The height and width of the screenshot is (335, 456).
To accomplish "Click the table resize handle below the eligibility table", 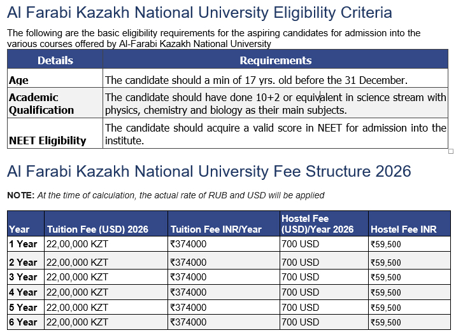I will click(451, 151).
